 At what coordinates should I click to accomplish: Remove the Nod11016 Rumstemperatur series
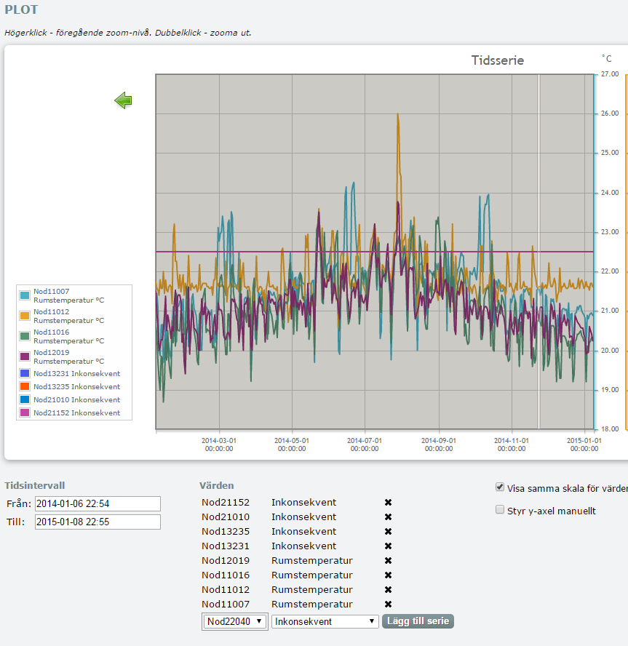click(388, 575)
